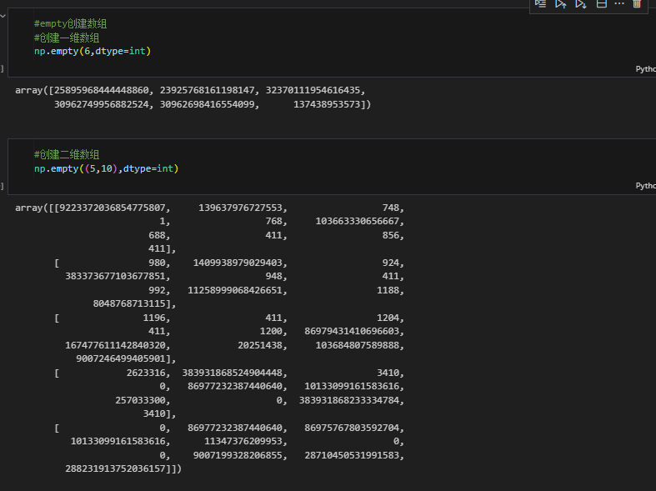Click output value 11258999068426651
This screenshot has height=491, width=656.
(x=235, y=290)
